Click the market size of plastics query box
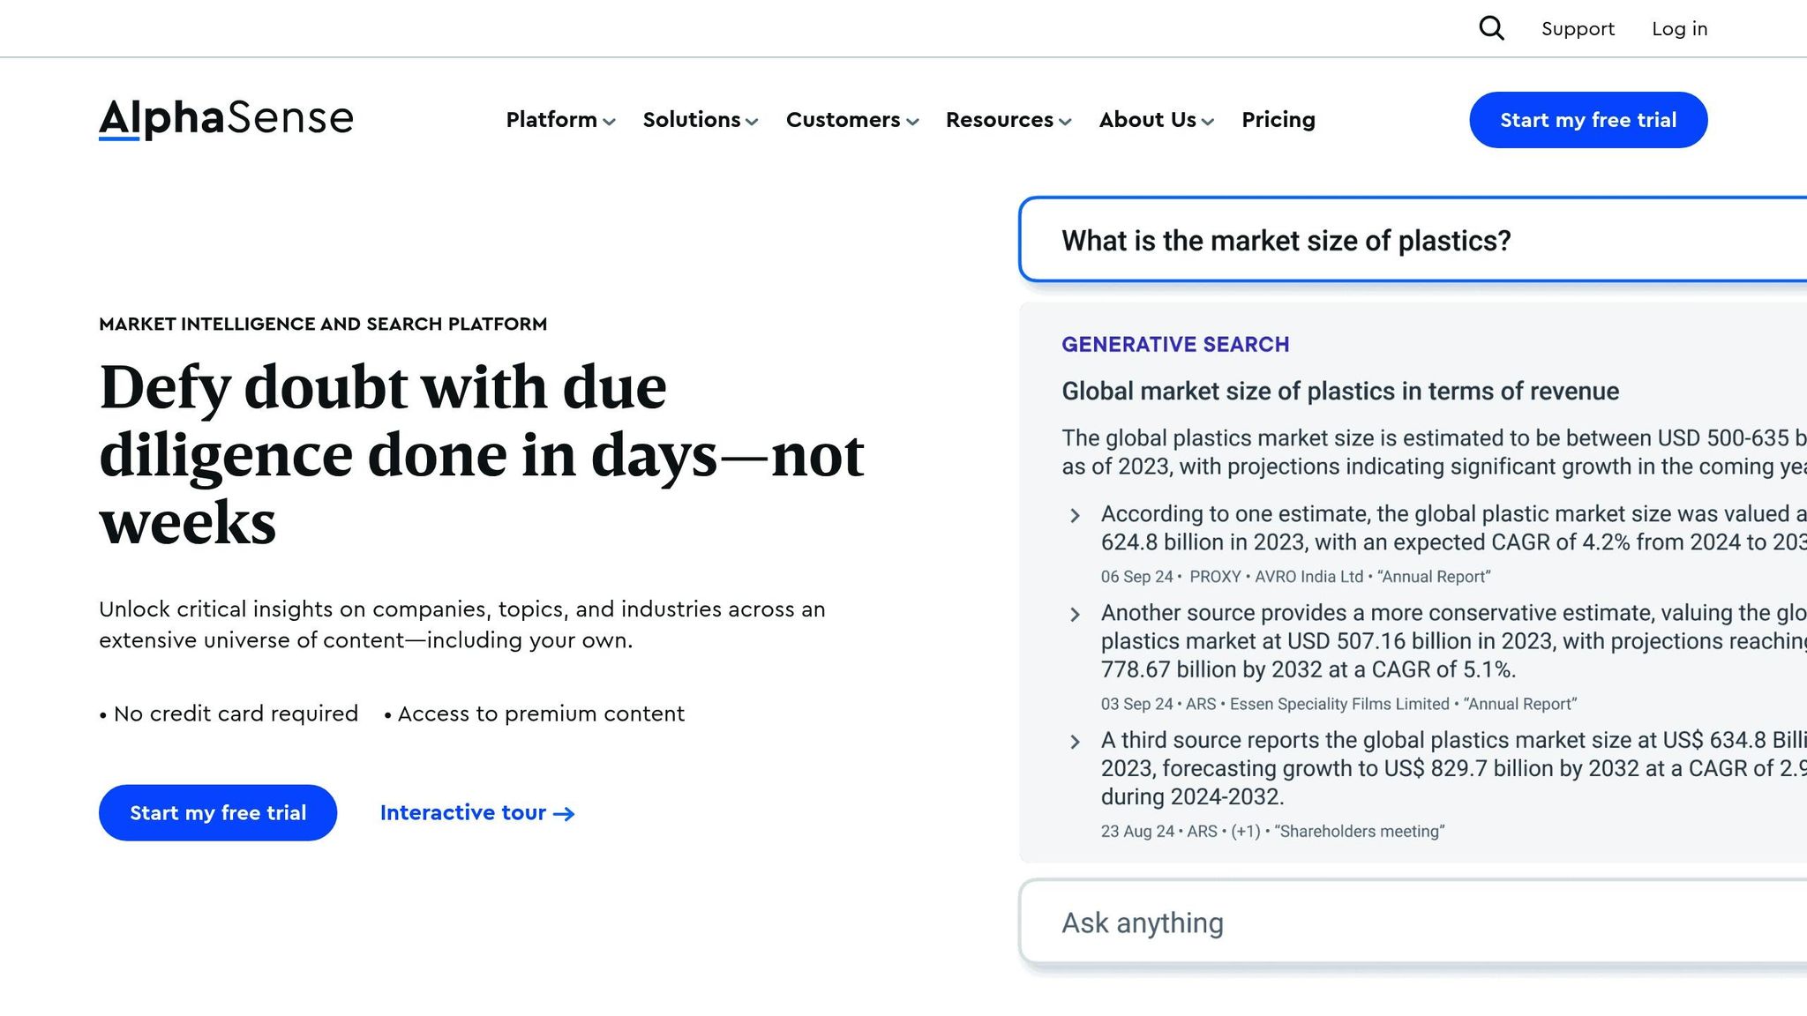 point(1413,240)
